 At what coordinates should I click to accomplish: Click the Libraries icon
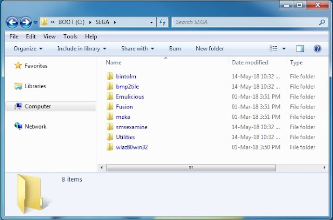pyautogui.click(x=18, y=86)
